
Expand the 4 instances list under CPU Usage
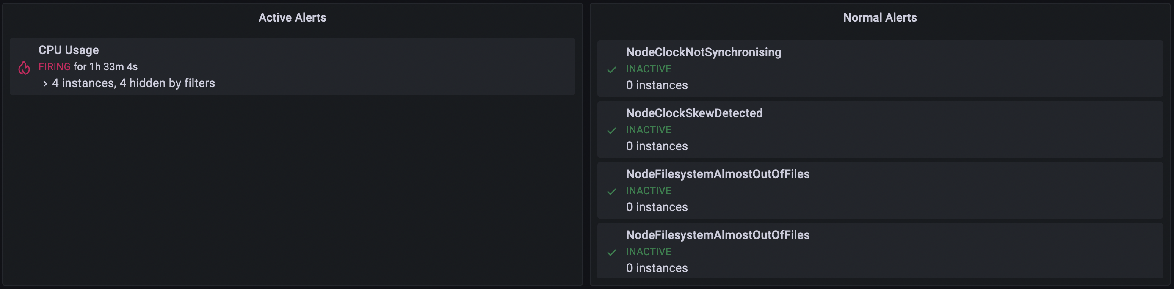point(45,83)
